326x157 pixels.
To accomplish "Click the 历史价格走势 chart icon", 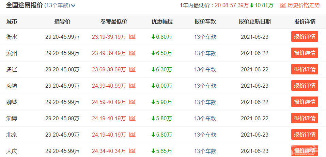I will [x=282, y=5].
